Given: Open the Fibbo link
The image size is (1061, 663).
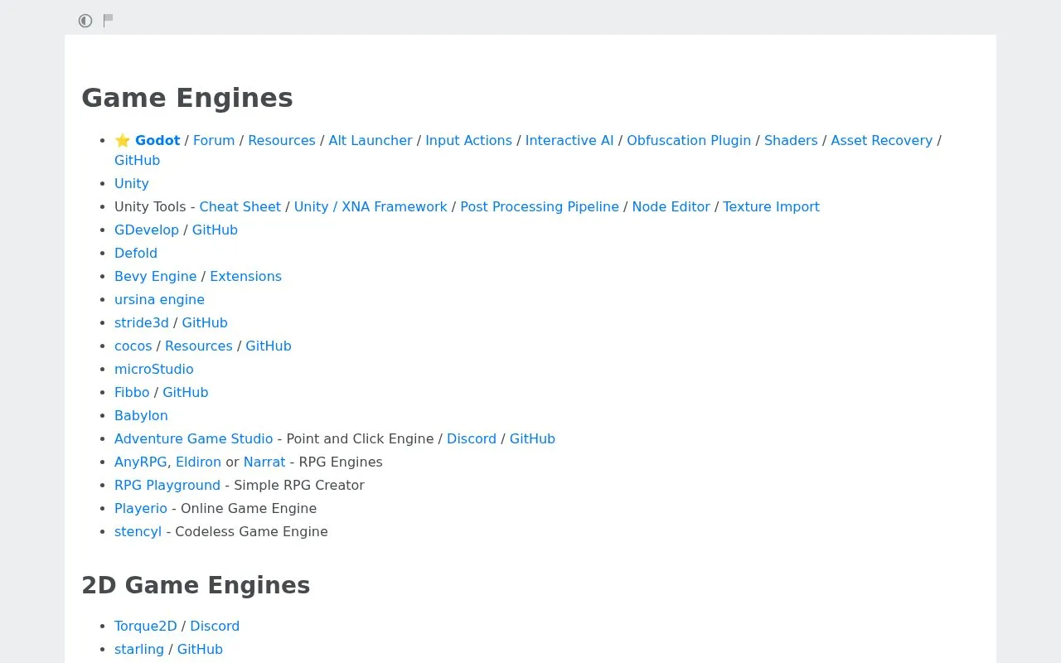Looking at the screenshot, I should (x=132, y=392).
